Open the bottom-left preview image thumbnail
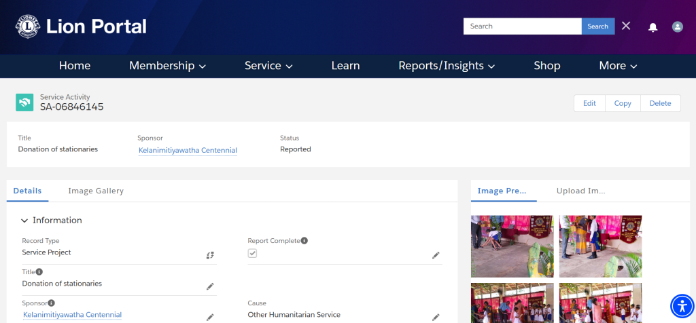The width and height of the screenshot is (696, 323). pyautogui.click(x=512, y=303)
